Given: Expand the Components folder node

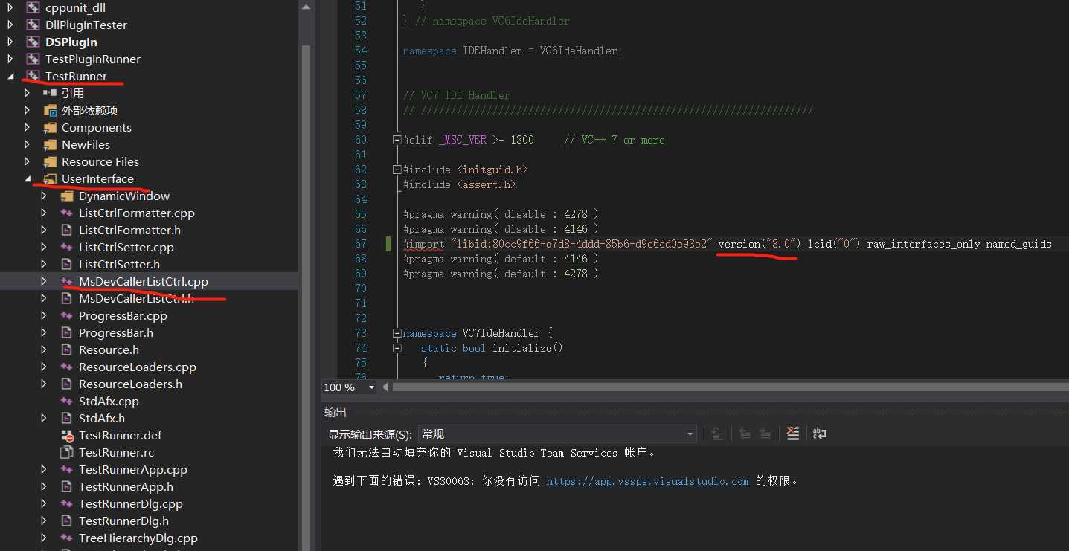Looking at the screenshot, I should coord(28,127).
